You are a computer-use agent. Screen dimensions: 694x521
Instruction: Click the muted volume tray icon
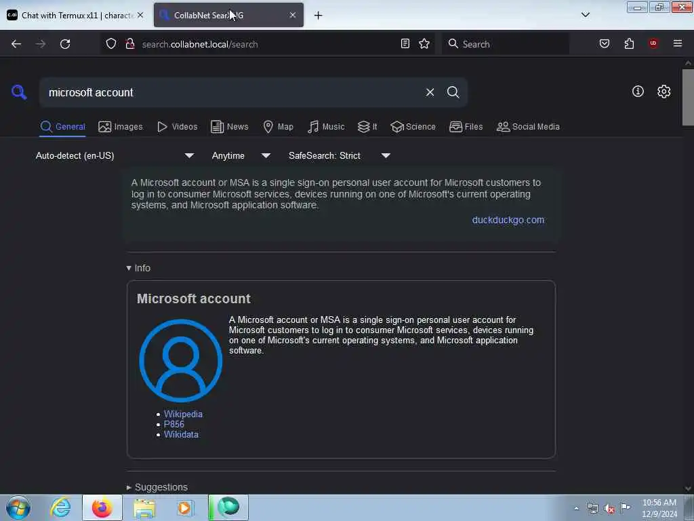pos(609,509)
